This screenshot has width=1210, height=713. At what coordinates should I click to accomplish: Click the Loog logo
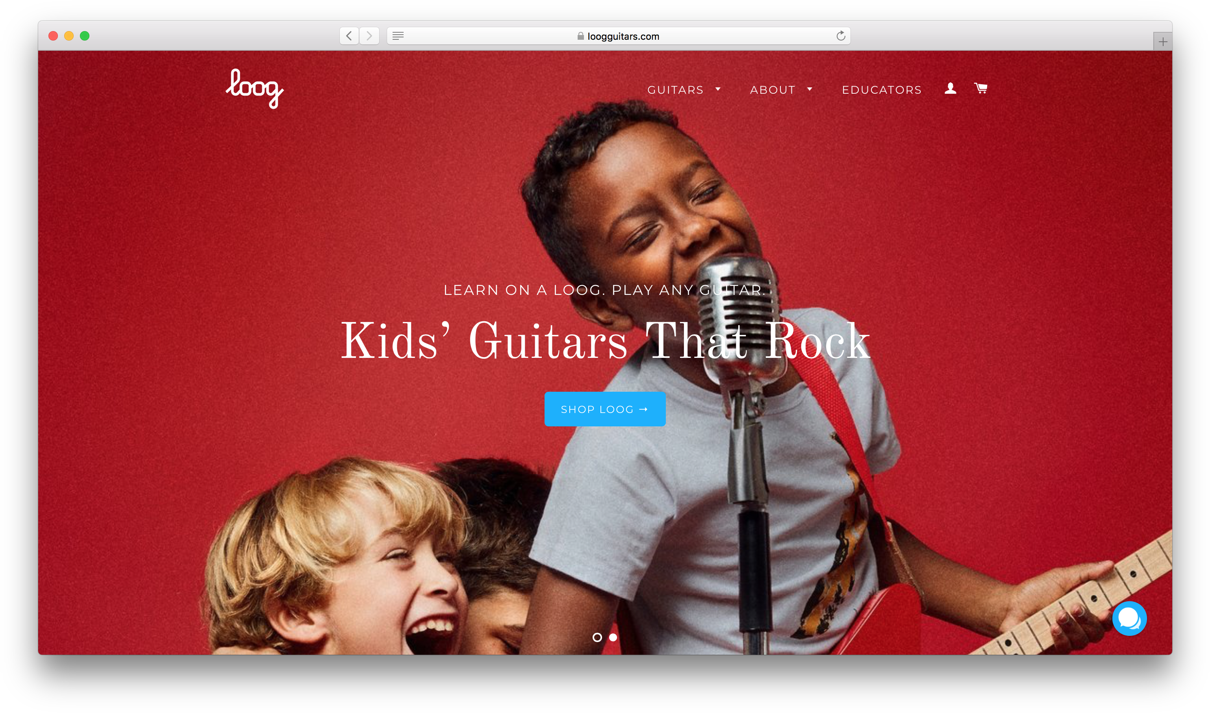255,89
